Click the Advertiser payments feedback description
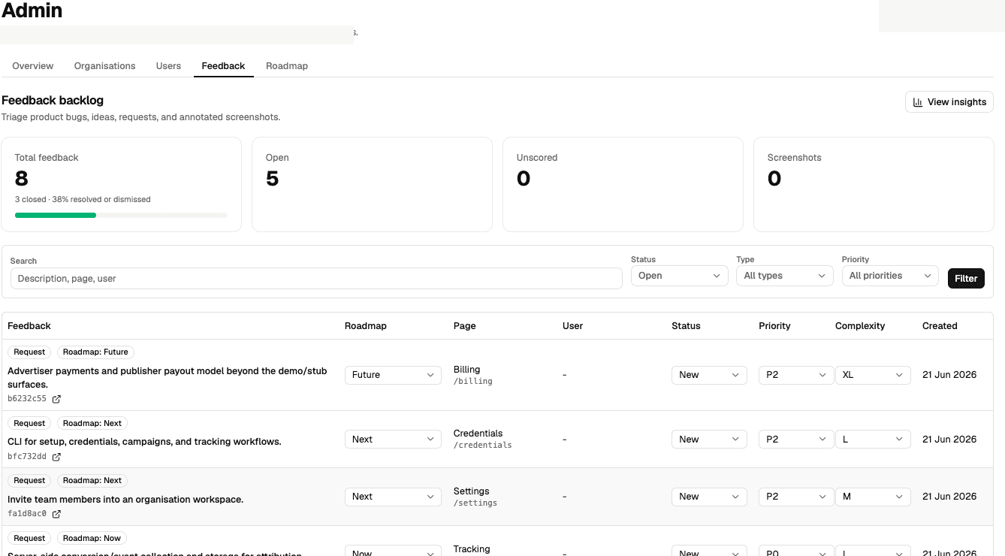This screenshot has height=556, width=1005. pos(167,377)
